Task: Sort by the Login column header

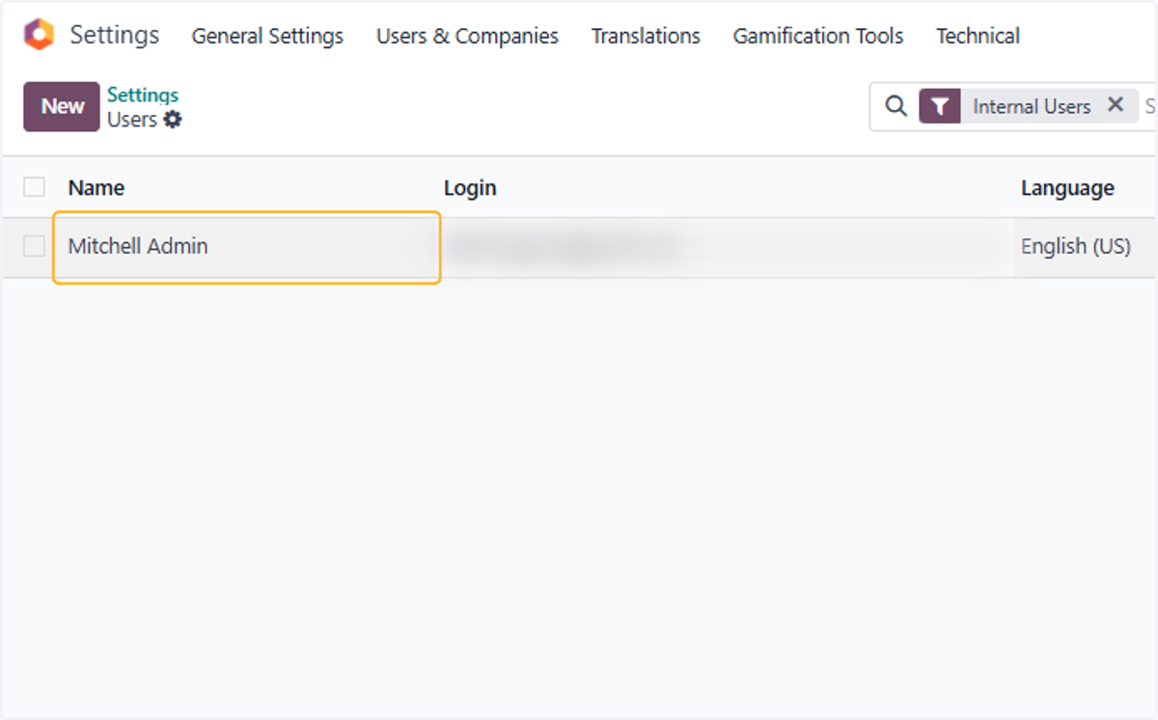Action: pyautogui.click(x=470, y=188)
